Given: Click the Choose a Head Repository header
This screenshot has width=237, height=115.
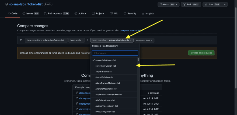Looking at the screenshot, I should pyautogui.click(x=105, y=46).
